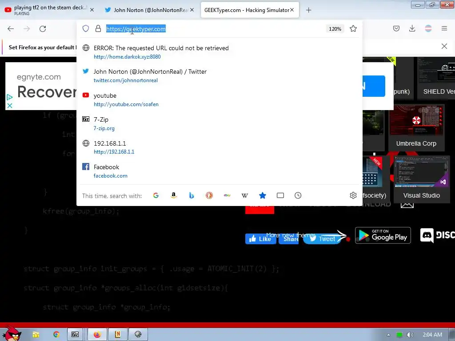The image size is (455, 341).
Task: Search with Bing this time
Action: 192,195
